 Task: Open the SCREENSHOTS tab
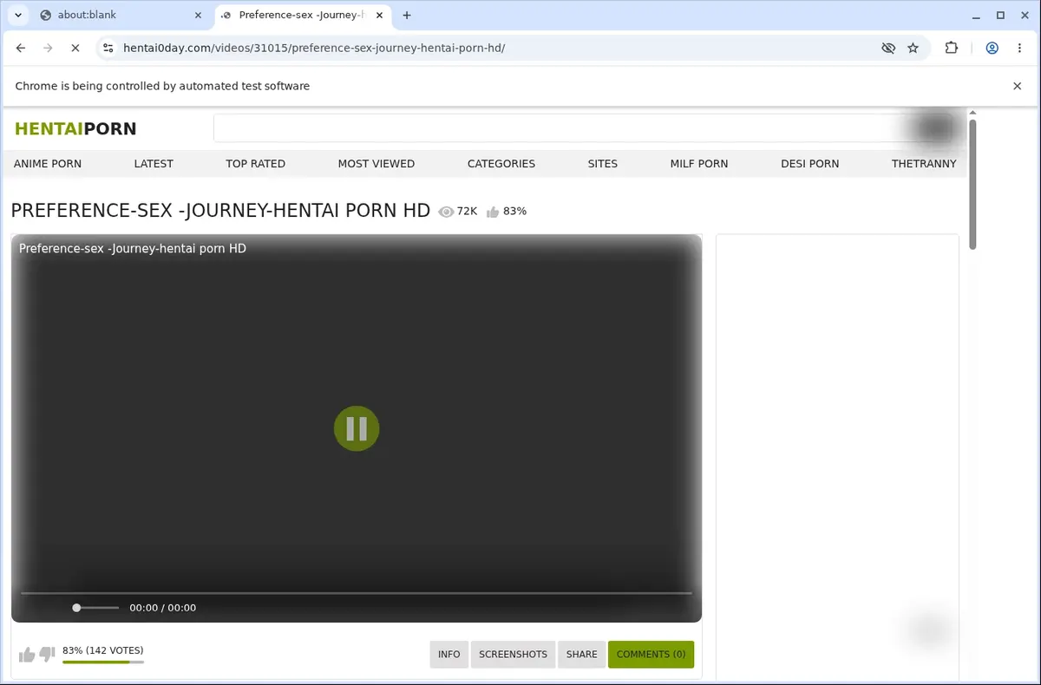pyautogui.click(x=514, y=655)
